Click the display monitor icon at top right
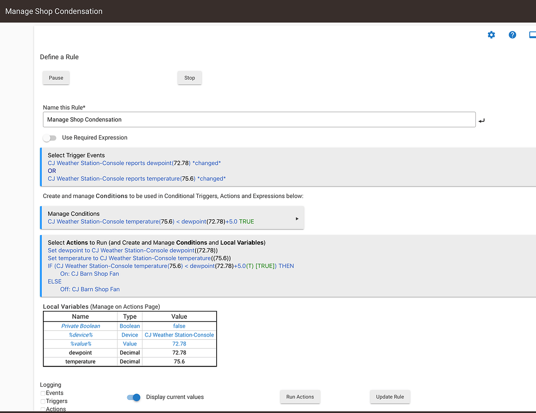 [x=532, y=35]
